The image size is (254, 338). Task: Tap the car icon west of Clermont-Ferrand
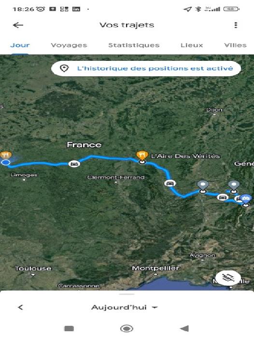(74, 164)
